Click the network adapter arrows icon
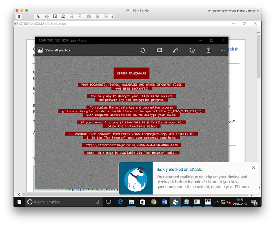The width and height of the screenshot is (275, 226). (47, 16)
